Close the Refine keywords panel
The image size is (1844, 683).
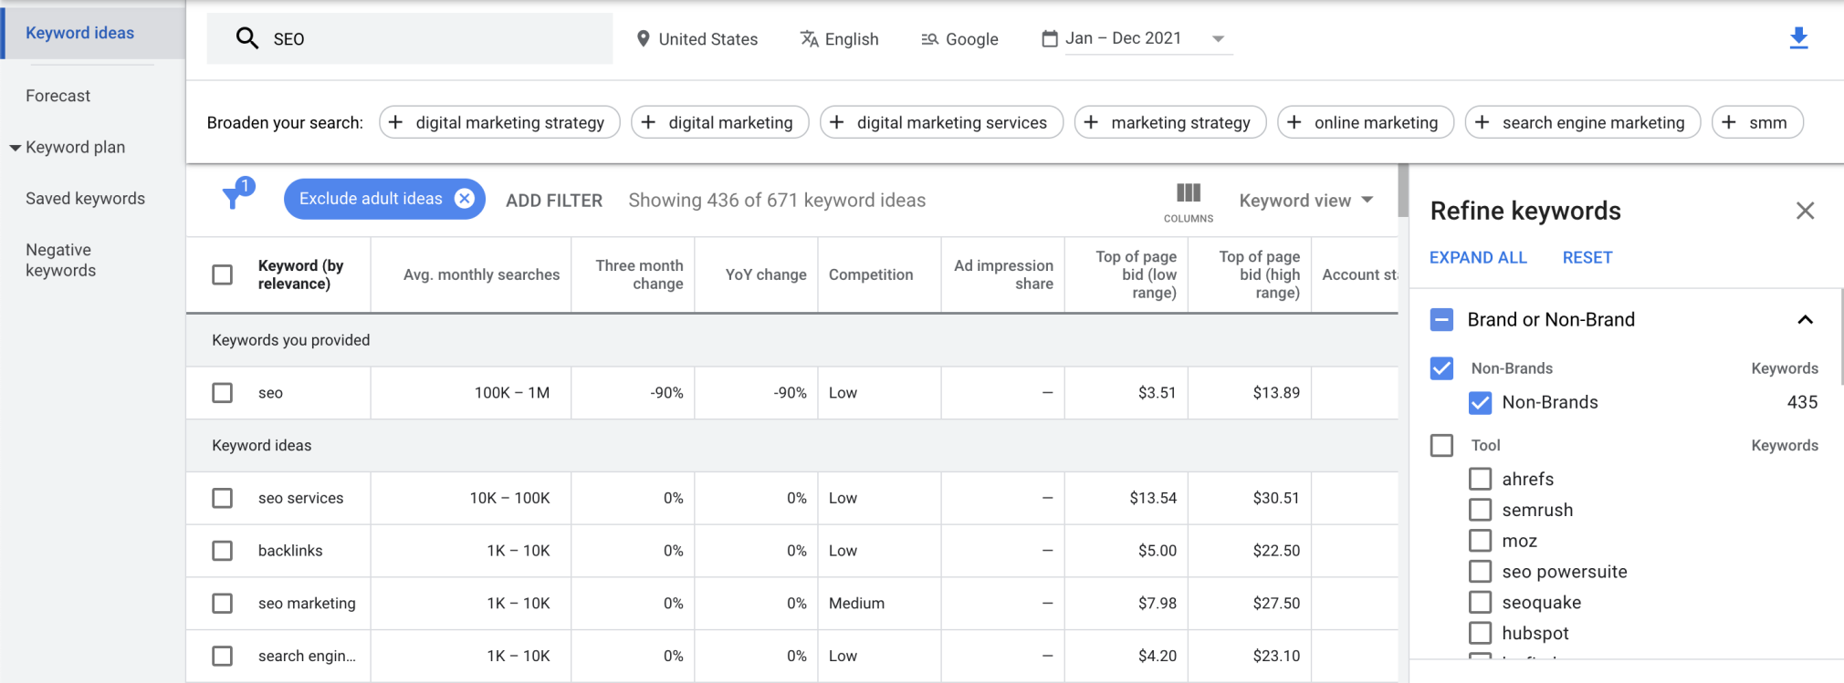pyautogui.click(x=1805, y=211)
